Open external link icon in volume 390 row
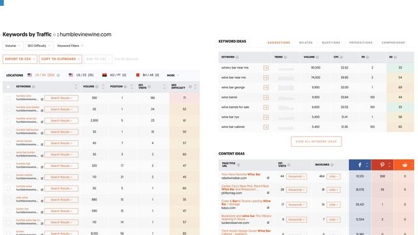Image resolution: width=418 pixels, height=235 pixels. click(42, 99)
